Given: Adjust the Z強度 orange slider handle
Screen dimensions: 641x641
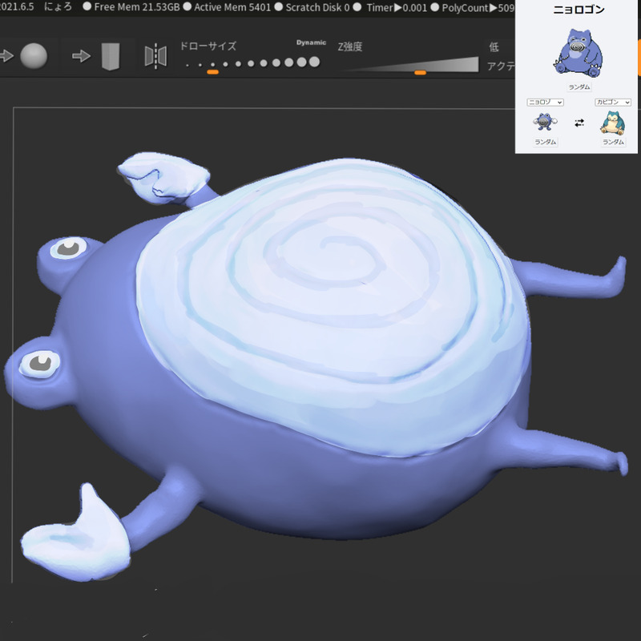Looking at the screenshot, I should (x=420, y=73).
